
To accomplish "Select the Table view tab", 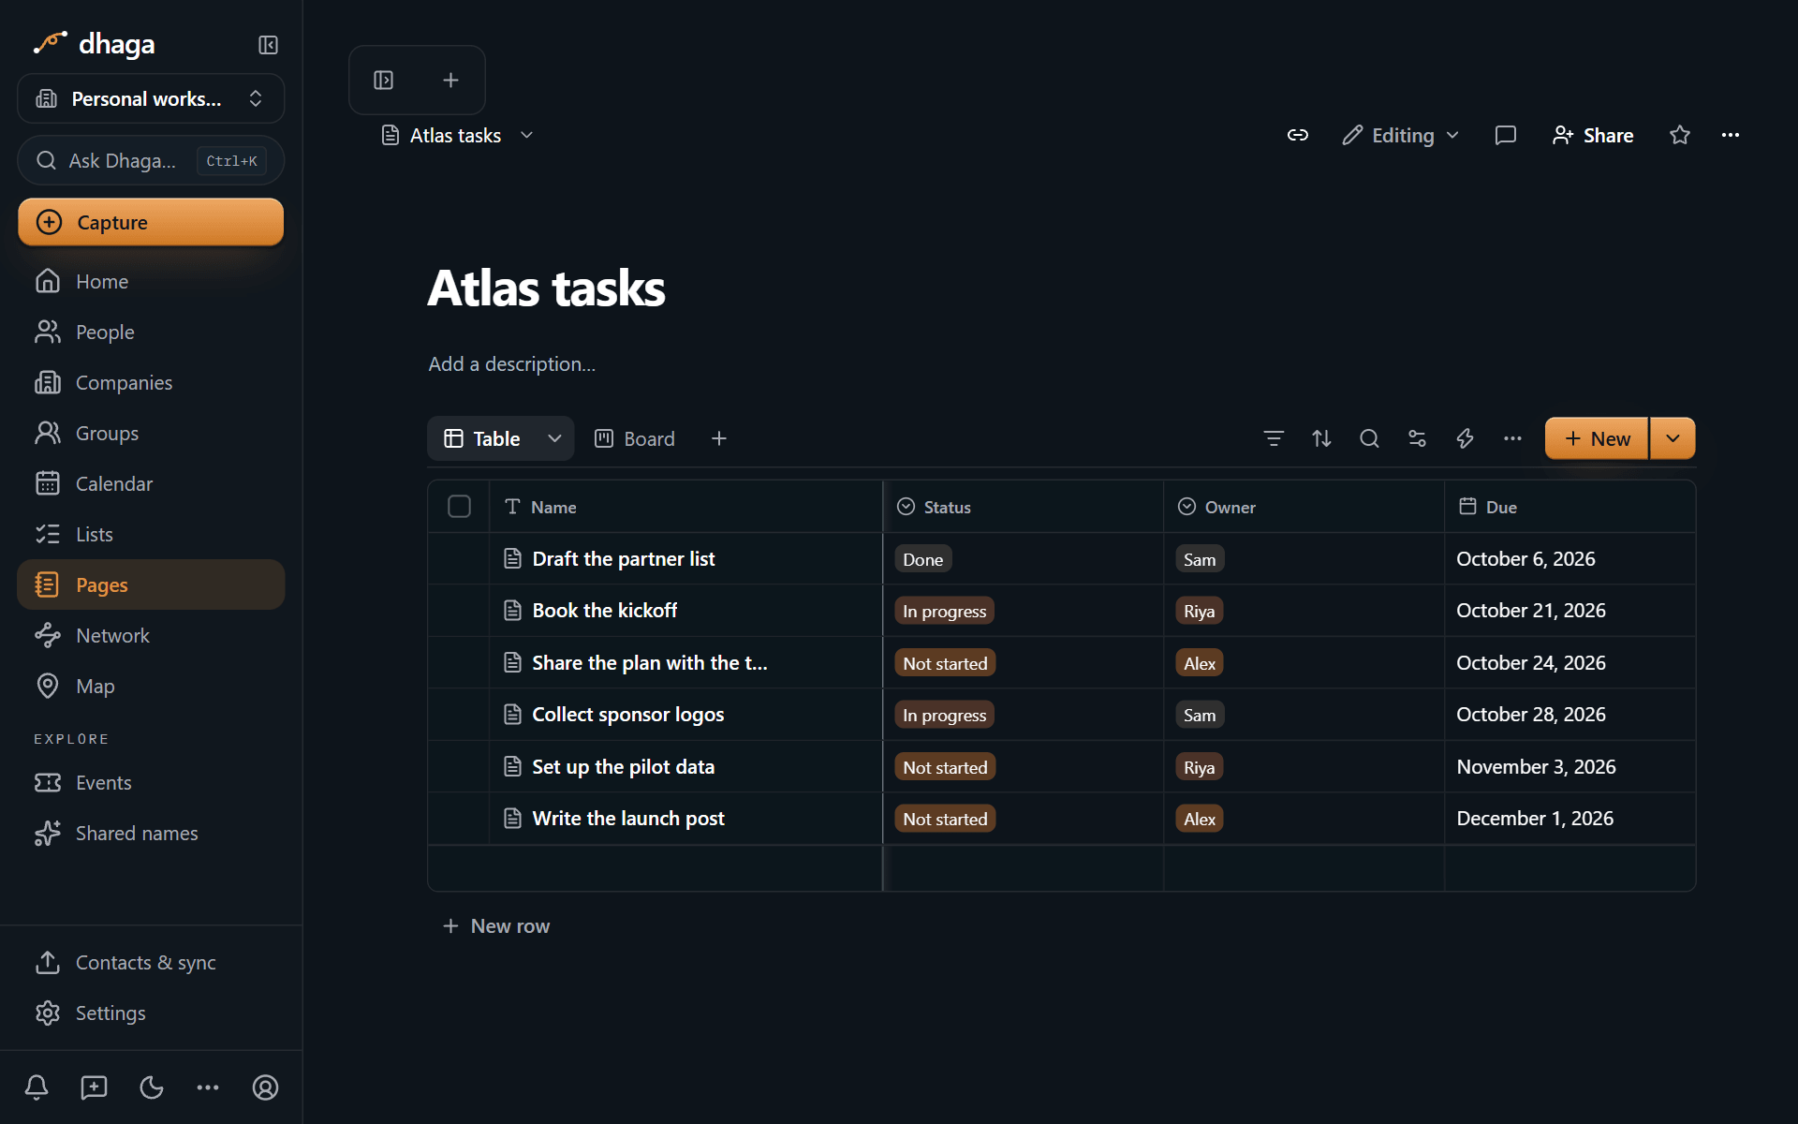I will [483, 438].
